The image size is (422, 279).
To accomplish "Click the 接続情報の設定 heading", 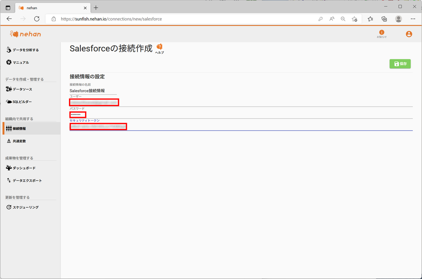I will coord(87,76).
